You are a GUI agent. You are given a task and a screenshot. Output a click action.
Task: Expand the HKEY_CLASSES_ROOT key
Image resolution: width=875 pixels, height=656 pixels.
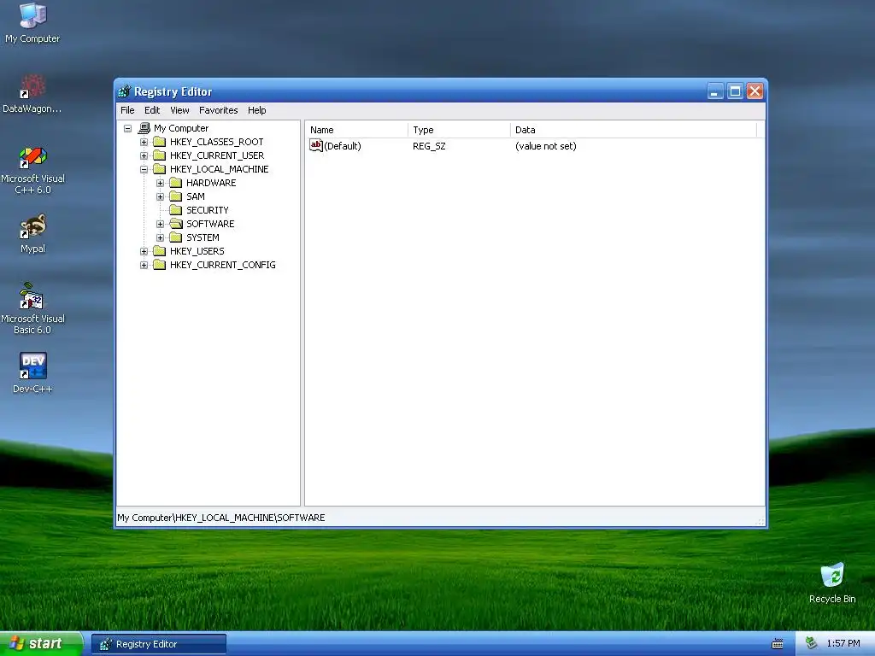tap(144, 142)
